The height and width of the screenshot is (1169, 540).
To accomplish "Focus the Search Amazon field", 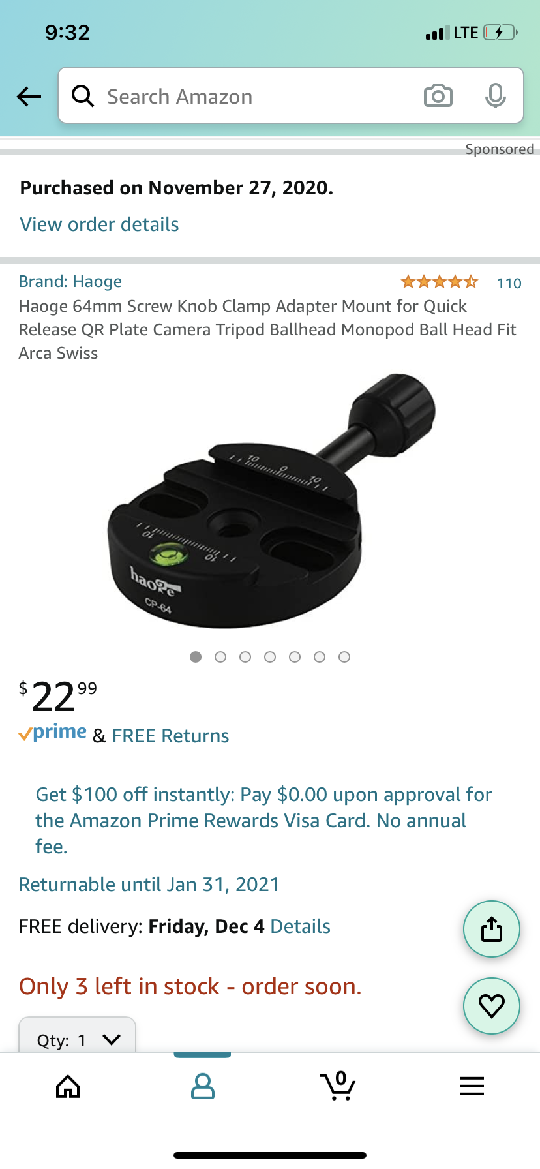I will [261, 96].
